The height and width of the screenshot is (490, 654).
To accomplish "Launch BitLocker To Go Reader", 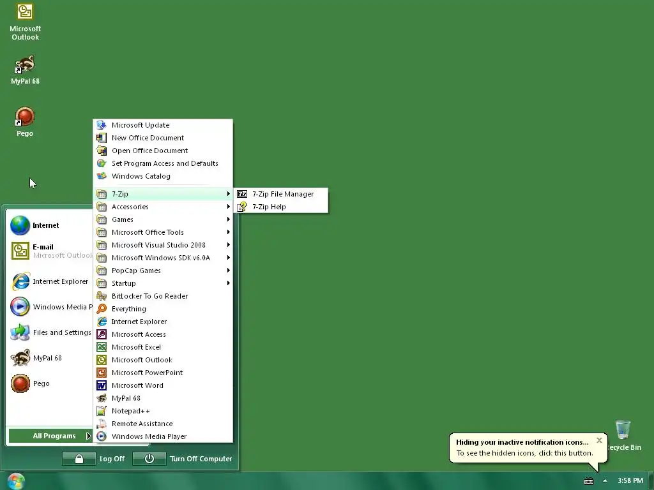I will pos(163,296).
